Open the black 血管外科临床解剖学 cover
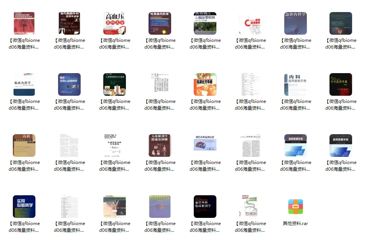Image resolution: width=380 pixels, height=242 pixels. click(205, 207)
